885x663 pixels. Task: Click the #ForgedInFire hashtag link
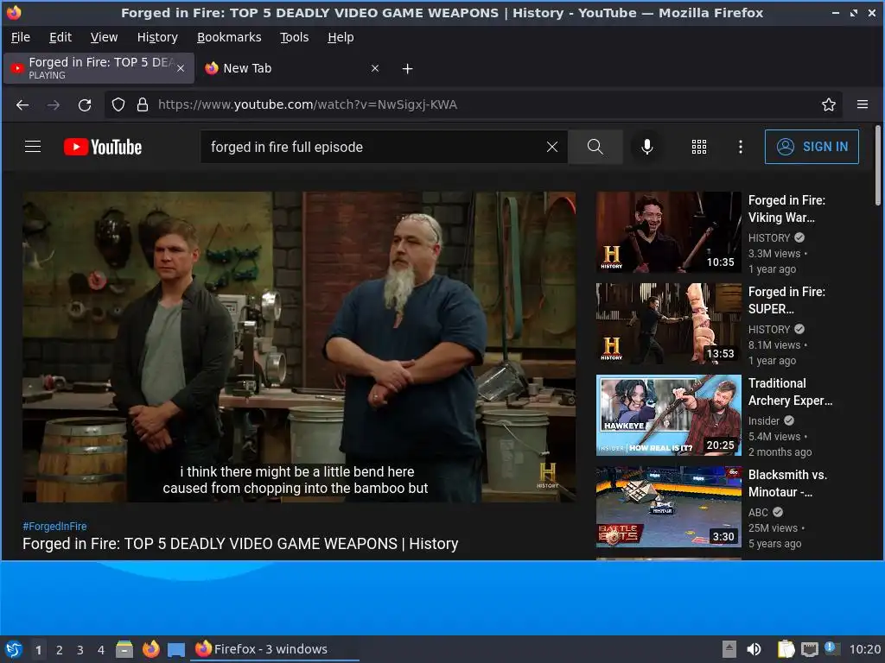[54, 526]
